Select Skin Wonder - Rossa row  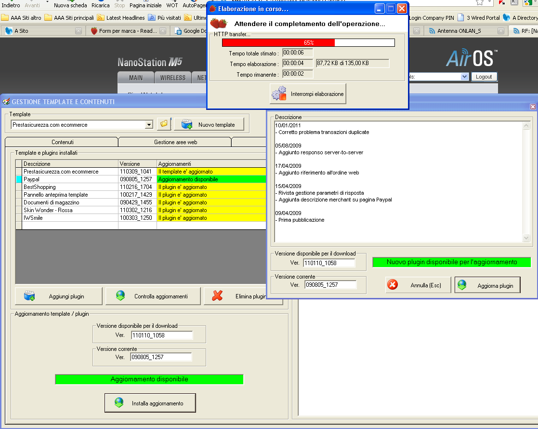click(141, 210)
